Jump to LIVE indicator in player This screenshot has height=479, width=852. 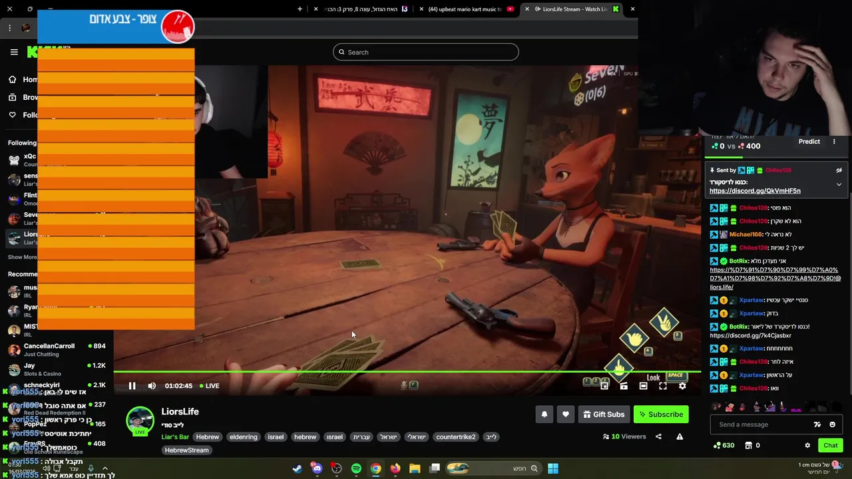209,386
